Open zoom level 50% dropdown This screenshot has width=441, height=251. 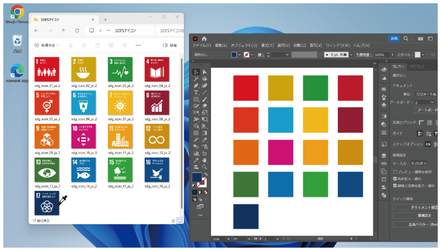[x=228, y=239]
